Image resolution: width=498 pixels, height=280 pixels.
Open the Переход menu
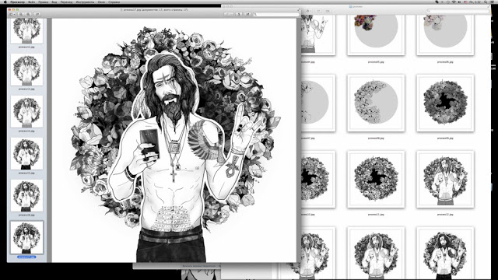click(66, 2)
